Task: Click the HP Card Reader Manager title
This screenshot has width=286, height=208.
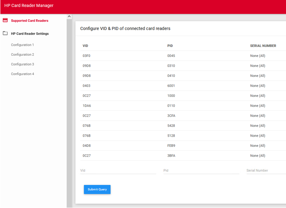Action: point(29,5)
